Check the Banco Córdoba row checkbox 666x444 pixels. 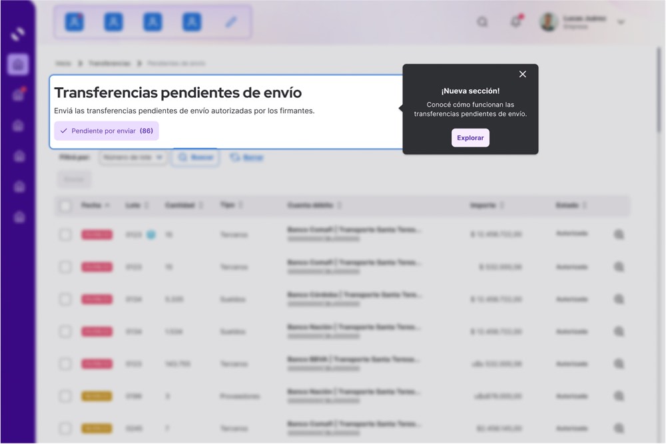(x=65, y=300)
